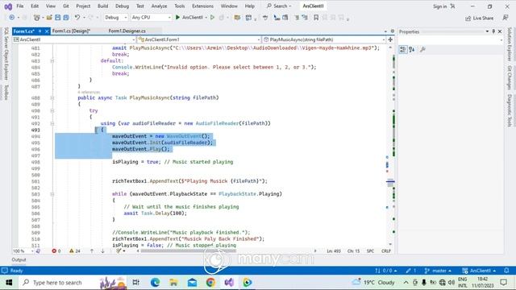Collapse the while loop at line 503
Image resolution: width=516 pixels, height=290 pixels.
coord(52,194)
